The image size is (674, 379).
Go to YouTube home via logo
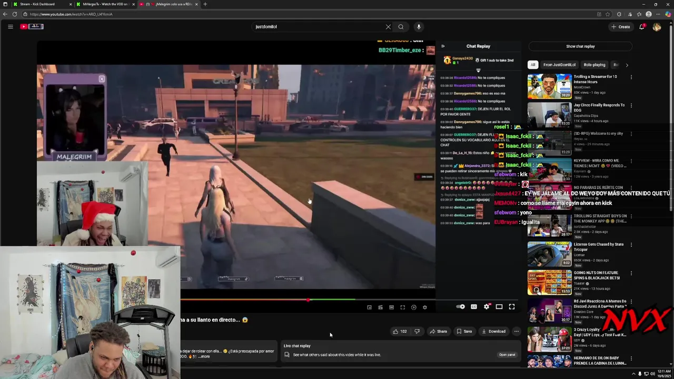point(32,26)
